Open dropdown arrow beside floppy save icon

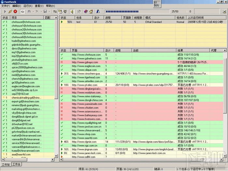pyautogui.click(x=49, y=11)
